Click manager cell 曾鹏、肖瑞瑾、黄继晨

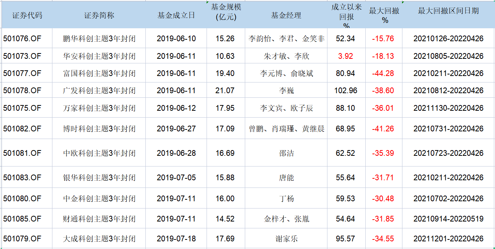[287, 129]
